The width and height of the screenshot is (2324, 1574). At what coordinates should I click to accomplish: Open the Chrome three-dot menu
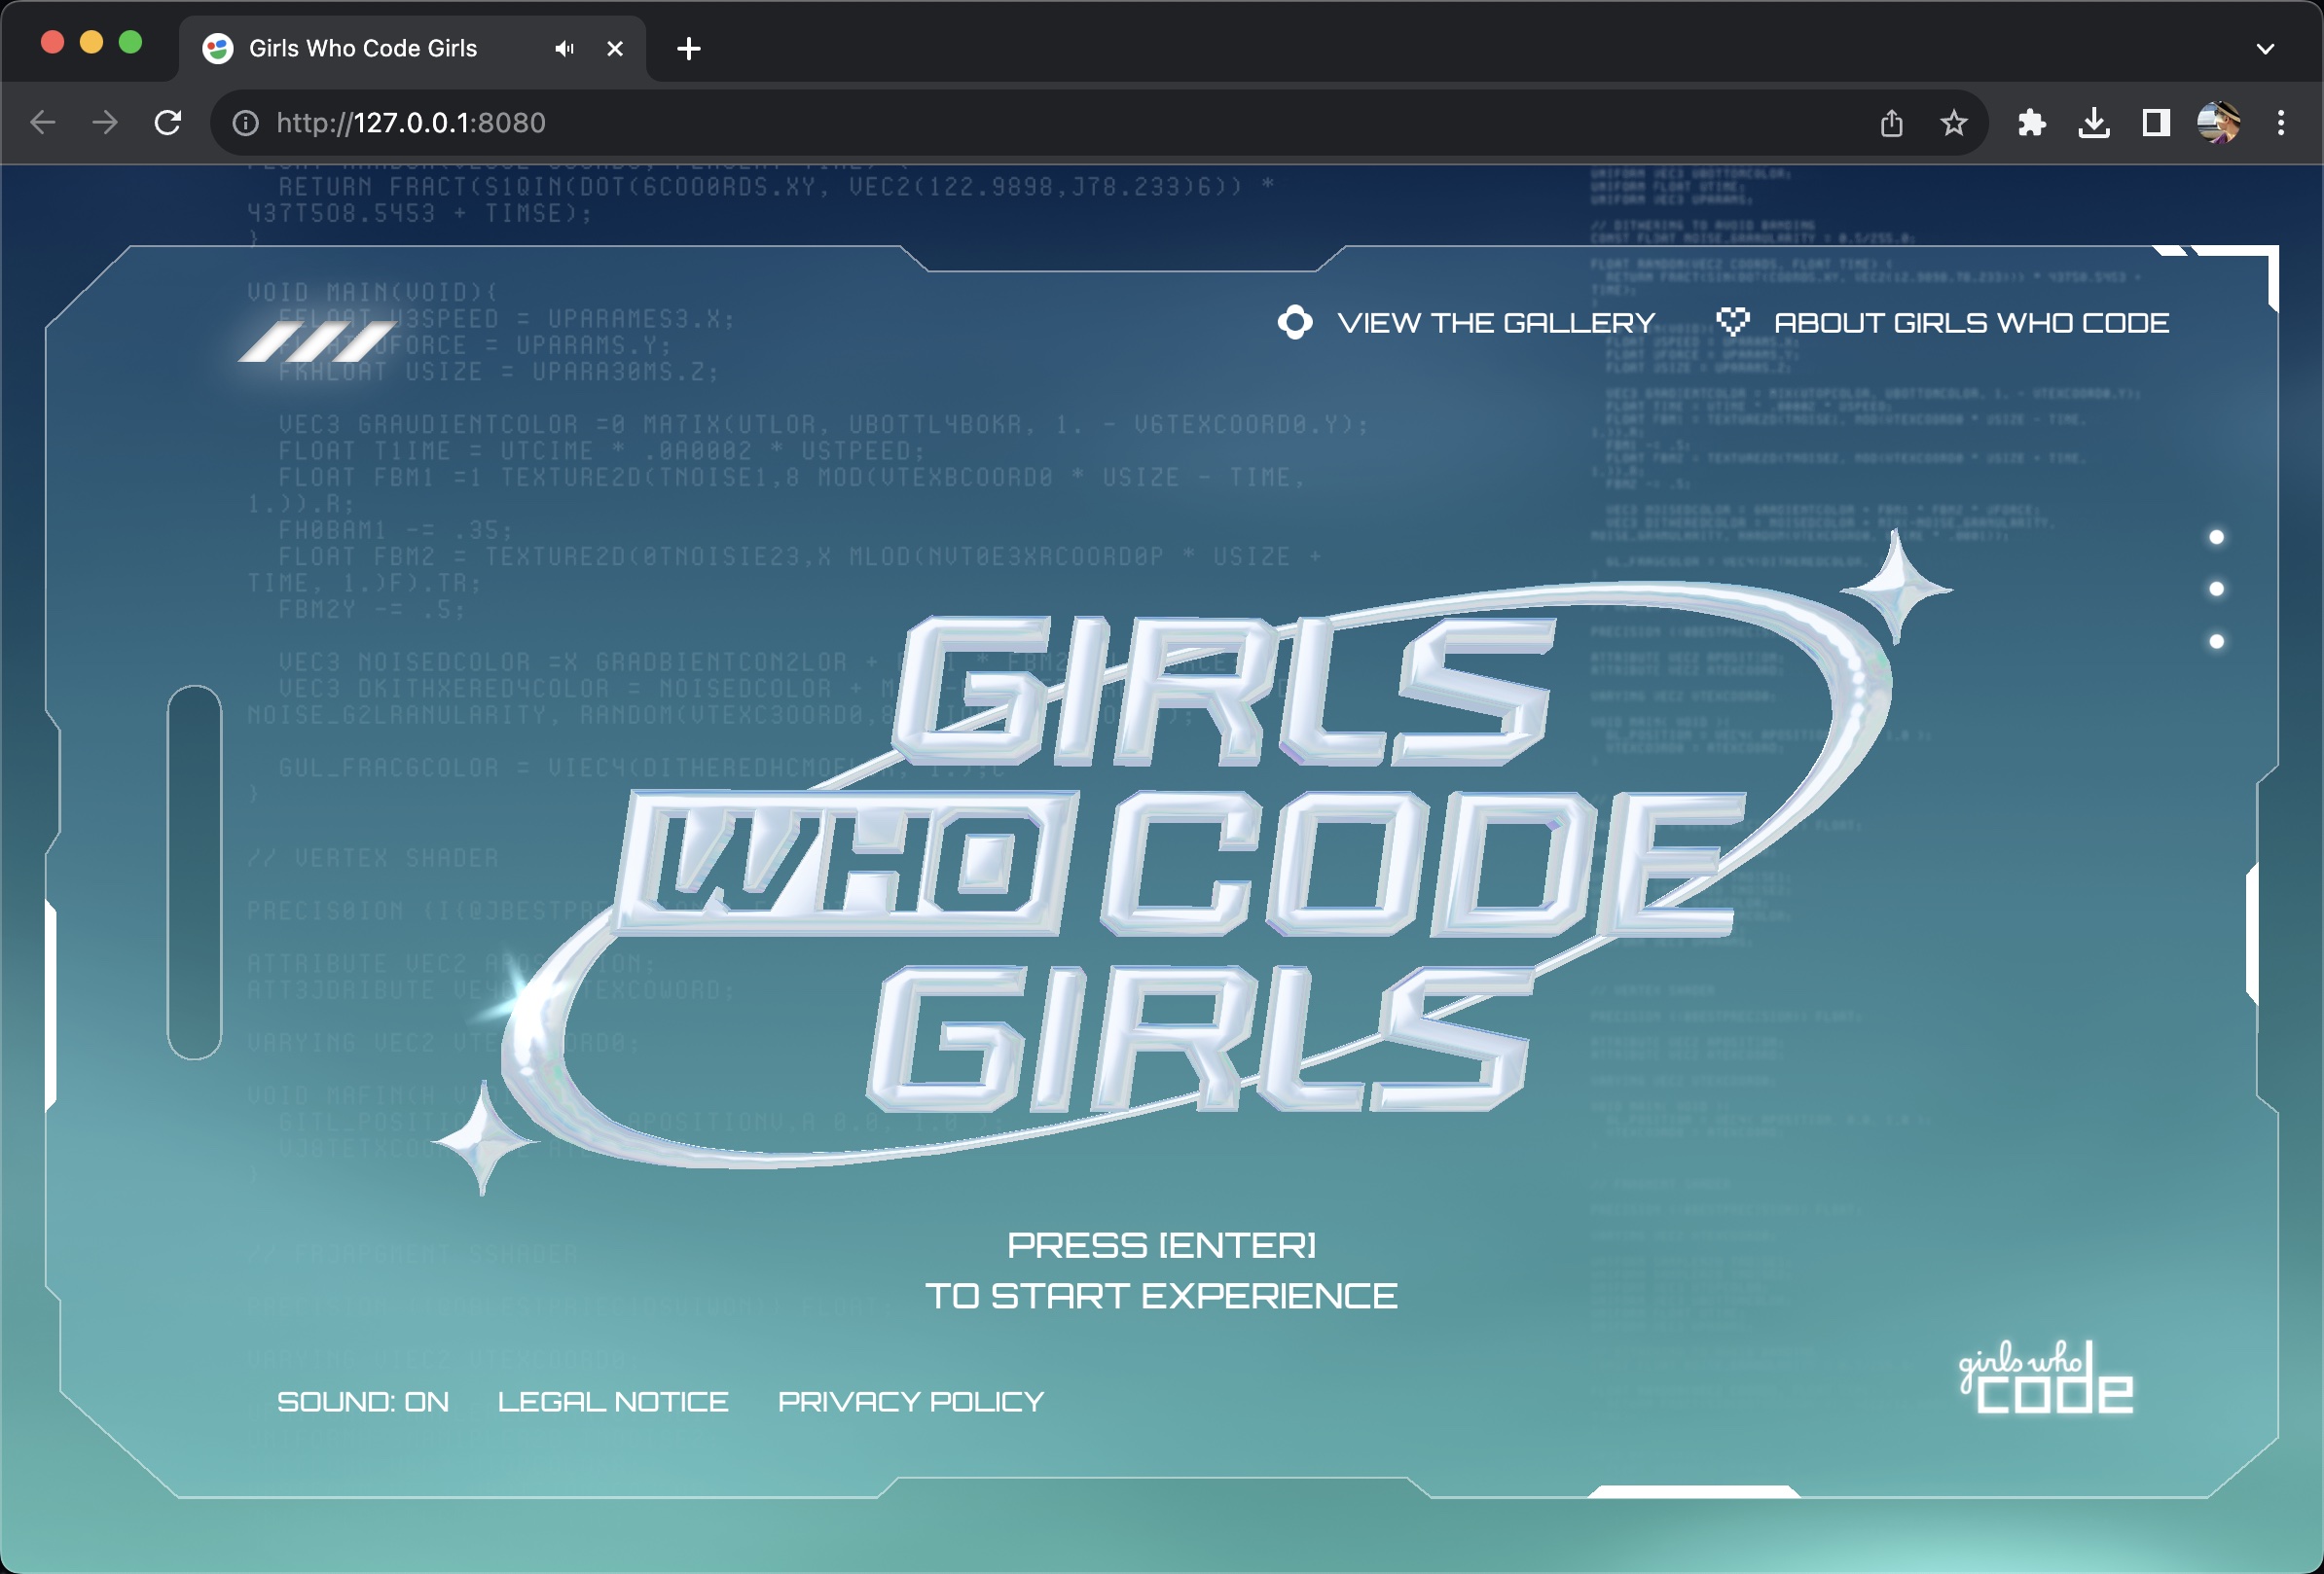coord(2280,123)
